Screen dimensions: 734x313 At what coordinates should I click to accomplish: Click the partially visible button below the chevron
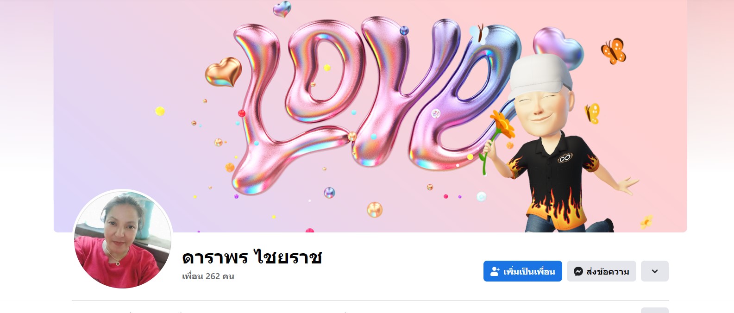[654, 310]
